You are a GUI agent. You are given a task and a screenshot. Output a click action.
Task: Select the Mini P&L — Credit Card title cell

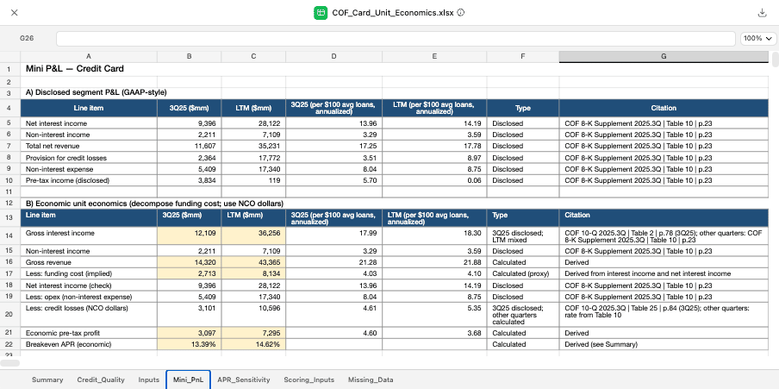click(x=89, y=68)
